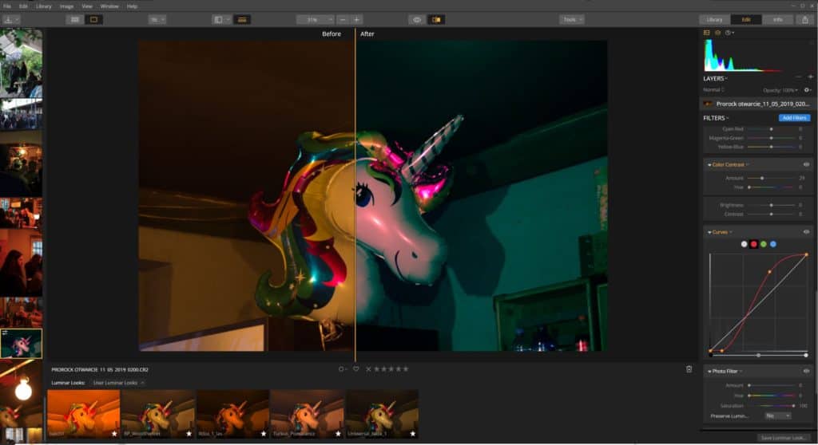Click the before/after compare view icon
Viewport: 818px width, 445px height.
point(436,19)
